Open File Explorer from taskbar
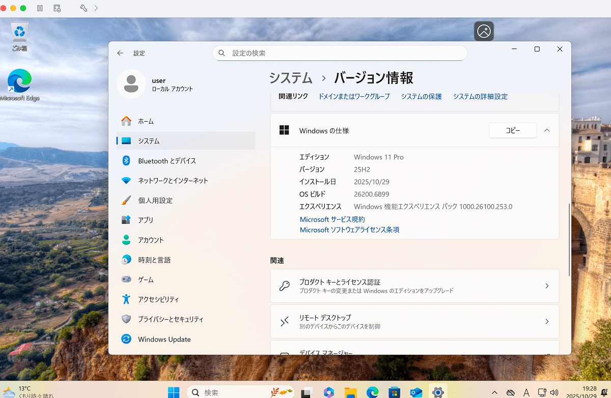This screenshot has height=398, width=611. [350, 392]
